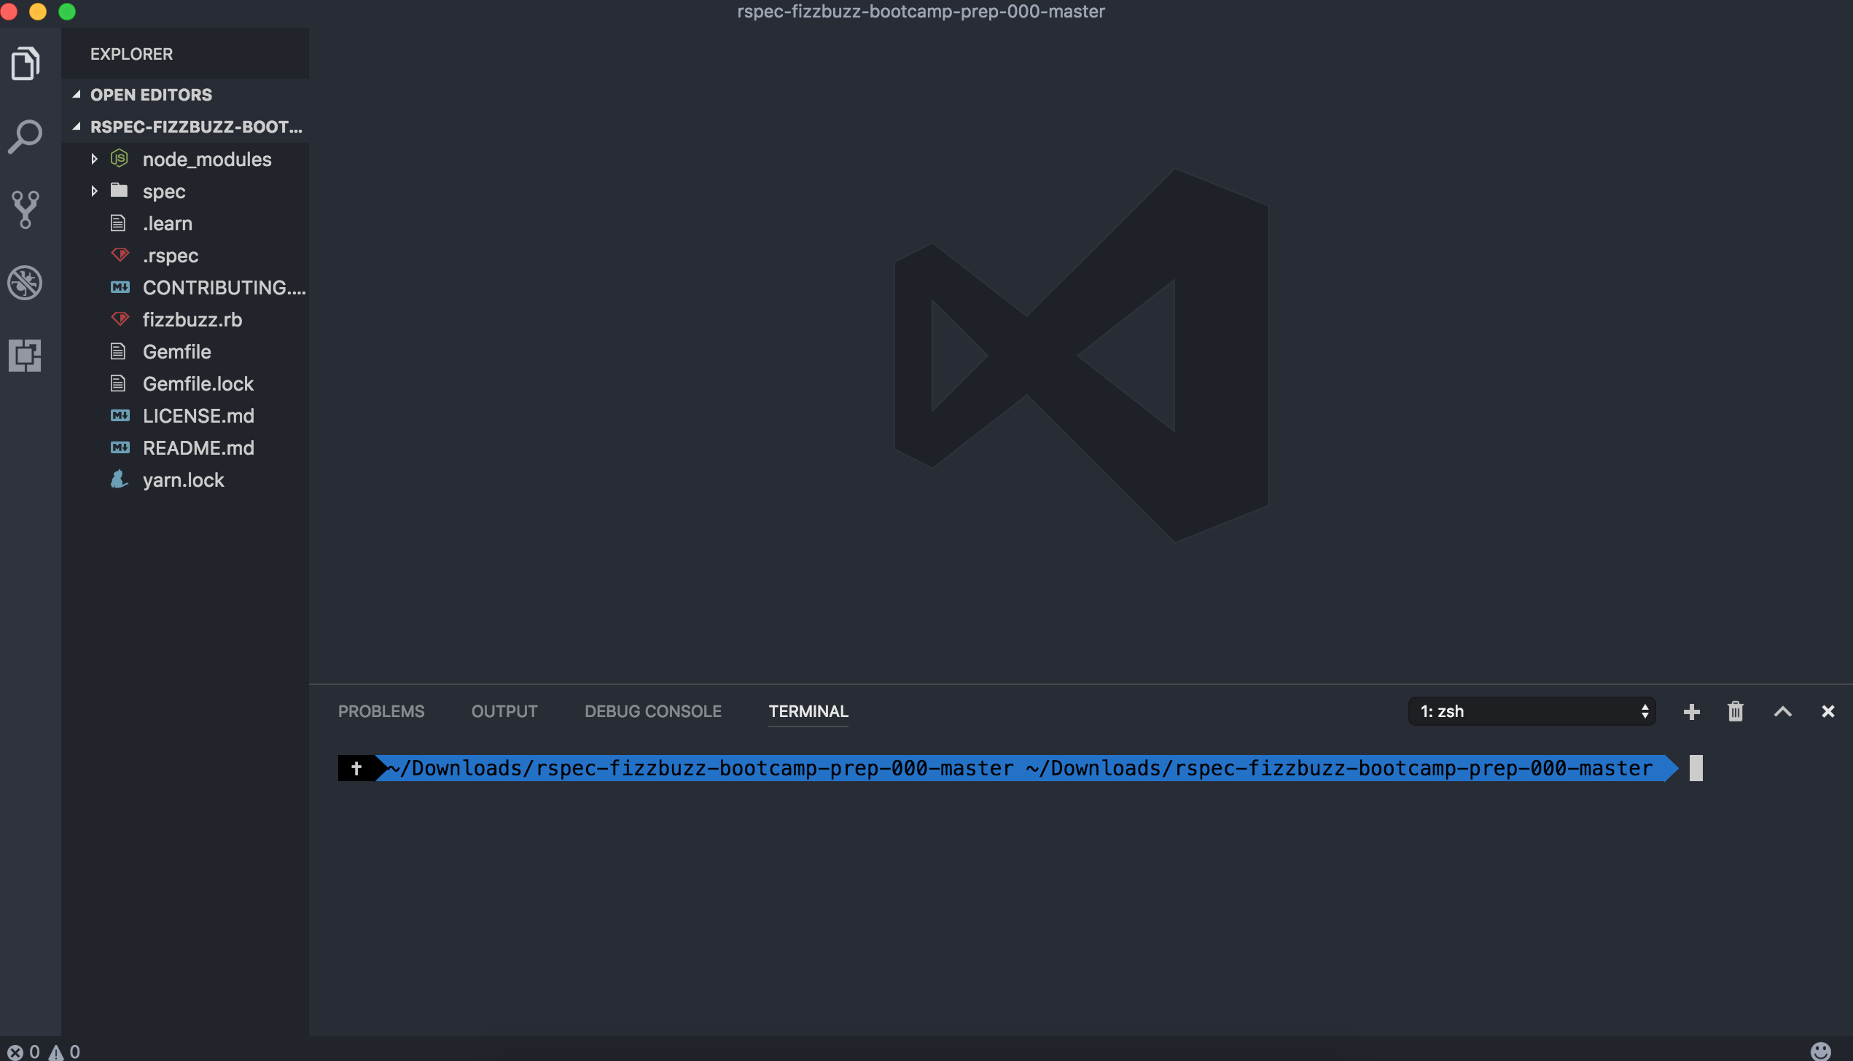Select the Output tab
Viewport: 1853px width, 1061px height.
coord(504,711)
